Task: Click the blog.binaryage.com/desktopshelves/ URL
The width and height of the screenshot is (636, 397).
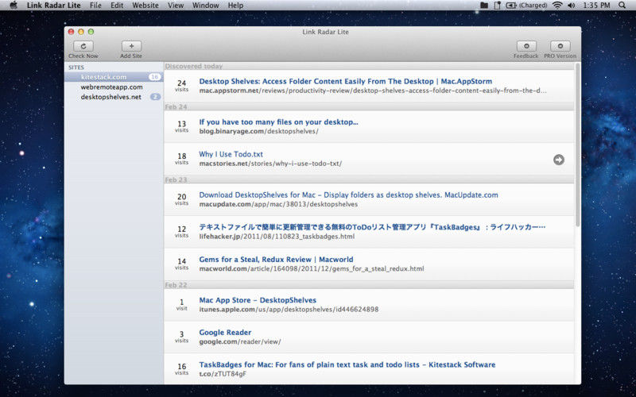Action: (x=259, y=131)
